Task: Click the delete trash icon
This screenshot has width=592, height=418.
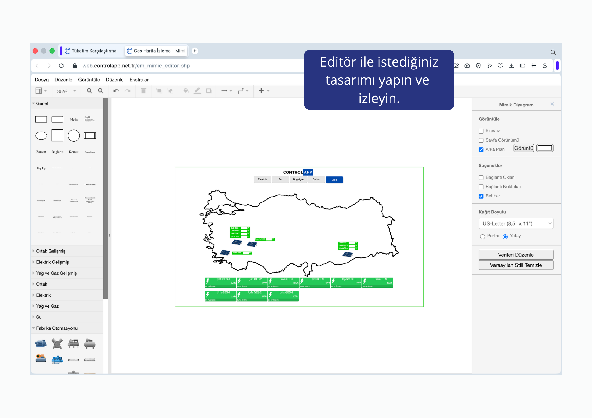Action: pos(144,91)
